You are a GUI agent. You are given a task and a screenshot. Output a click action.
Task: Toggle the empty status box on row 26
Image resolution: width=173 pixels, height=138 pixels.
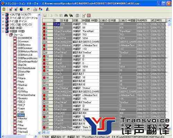[x=44, y=113]
